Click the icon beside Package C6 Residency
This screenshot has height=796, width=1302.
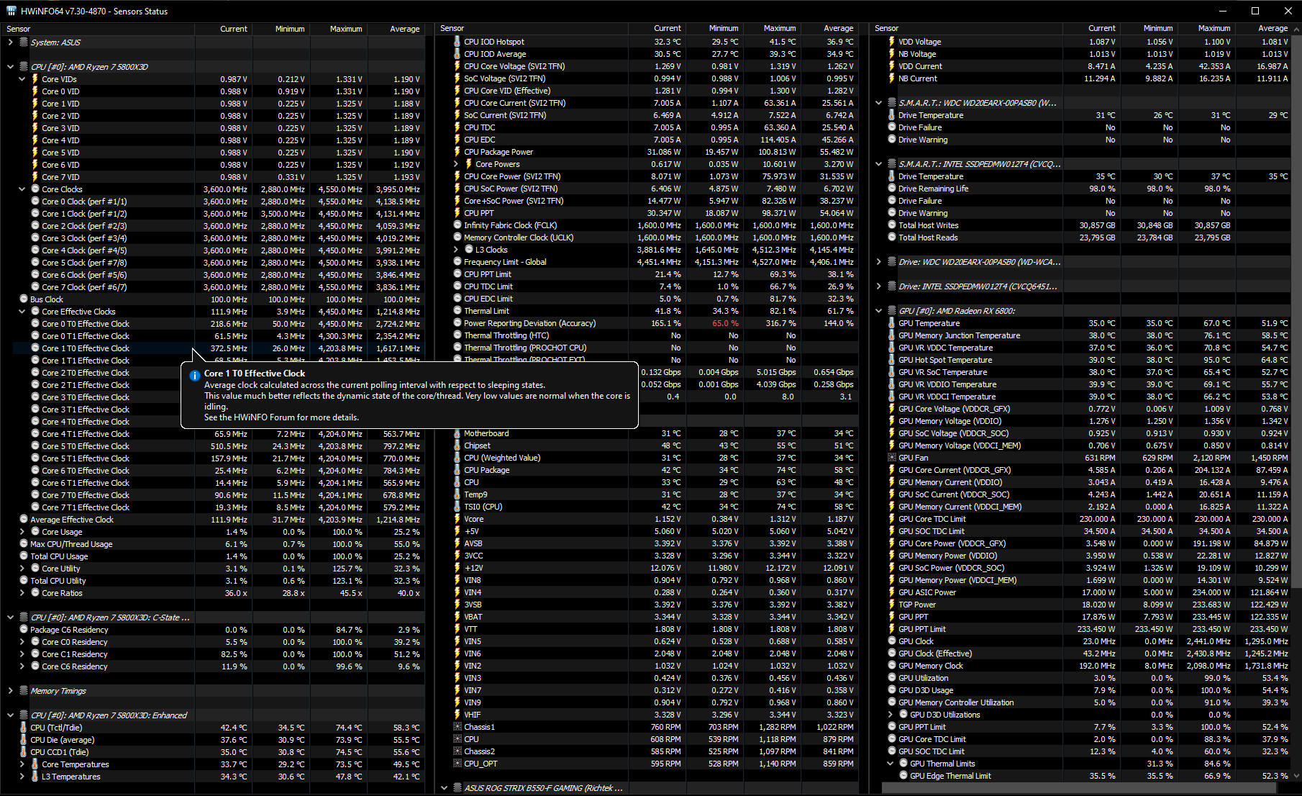(x=24, y=630)
